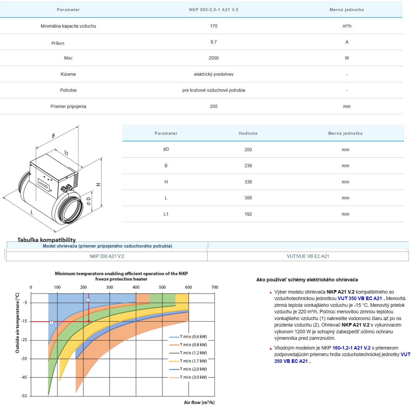Click the Tabuľka kompatibility heading

coord(47,240)
